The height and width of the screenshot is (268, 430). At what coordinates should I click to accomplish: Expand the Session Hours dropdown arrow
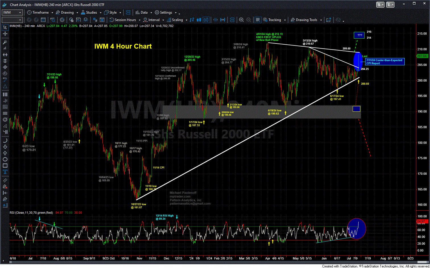139,20
